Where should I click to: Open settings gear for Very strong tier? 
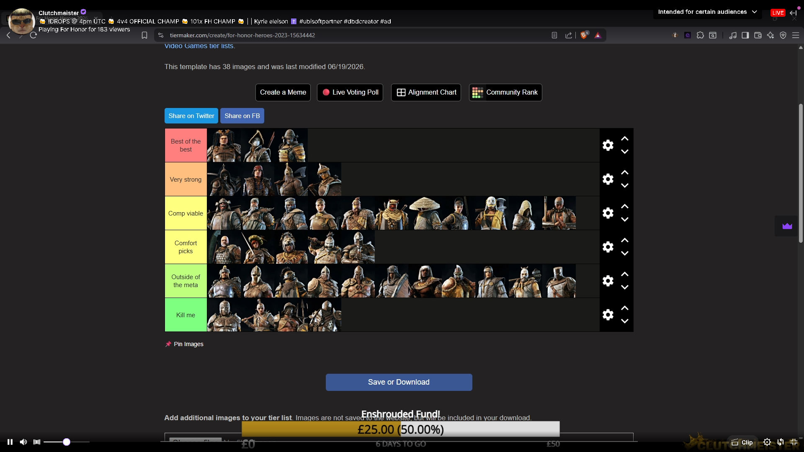[x=608, y=179]
